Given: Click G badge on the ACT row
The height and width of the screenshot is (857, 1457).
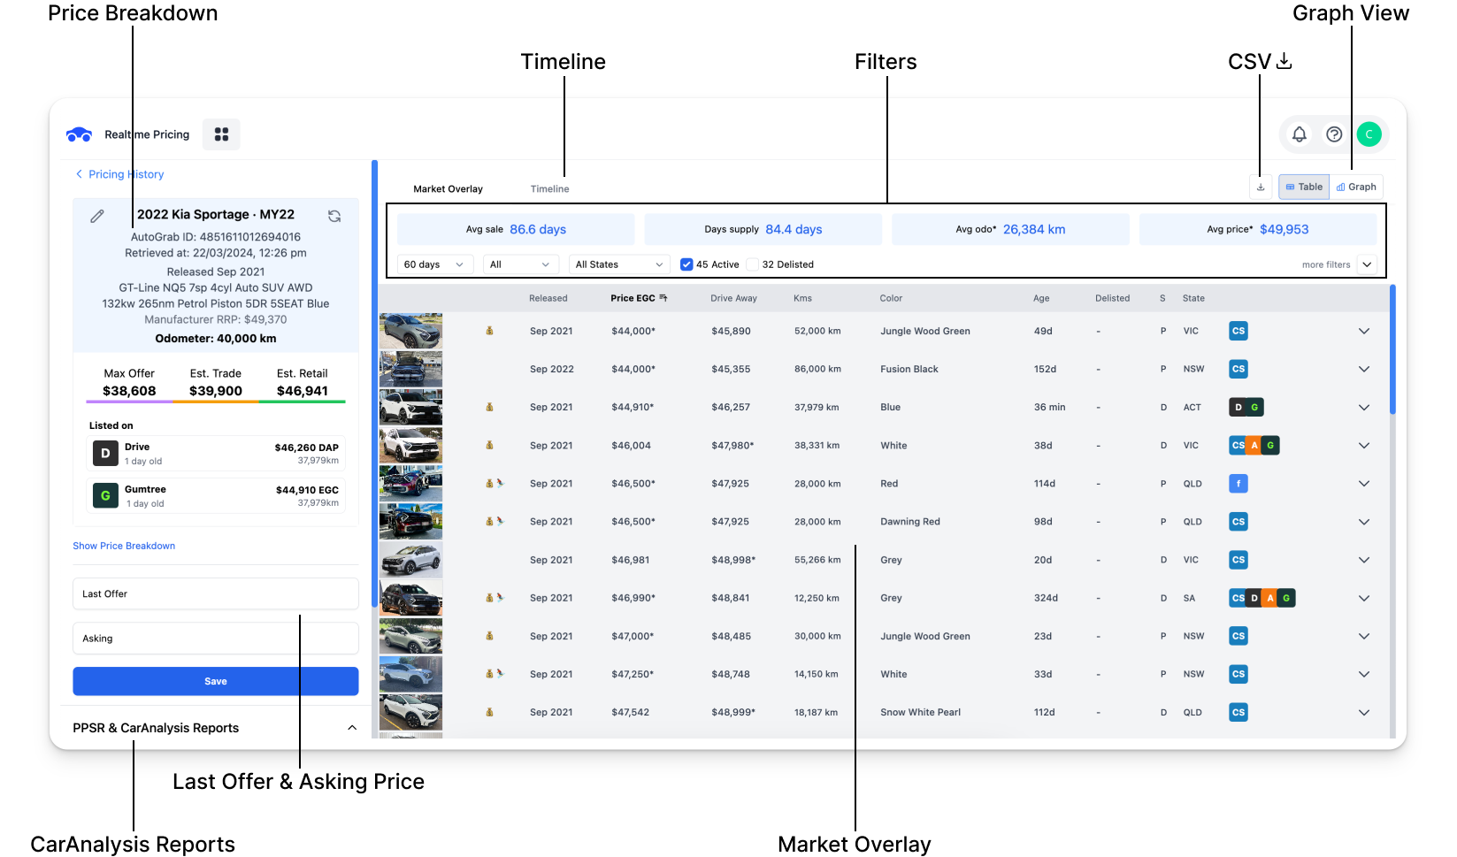Looking at the screenshot, I should [1254, 408].
